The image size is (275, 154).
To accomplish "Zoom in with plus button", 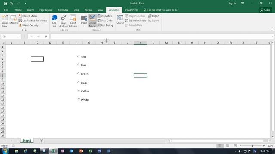I will coord(264,145).
